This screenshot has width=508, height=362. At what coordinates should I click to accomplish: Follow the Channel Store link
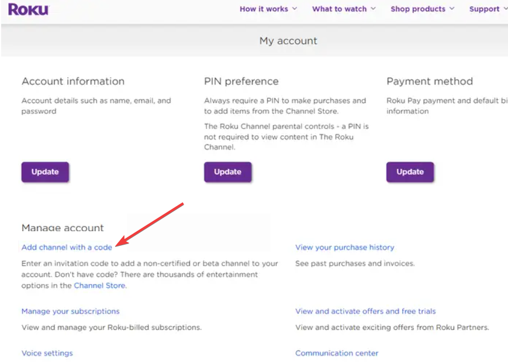pyautogui.click(x=99, y=286)
